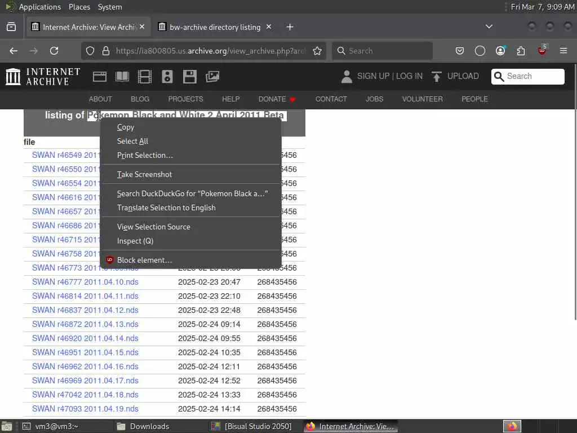Screen dimensions: 577x433
Task: Open SWAN r46814 2011.04.11.nds file link
Action: 85,296
